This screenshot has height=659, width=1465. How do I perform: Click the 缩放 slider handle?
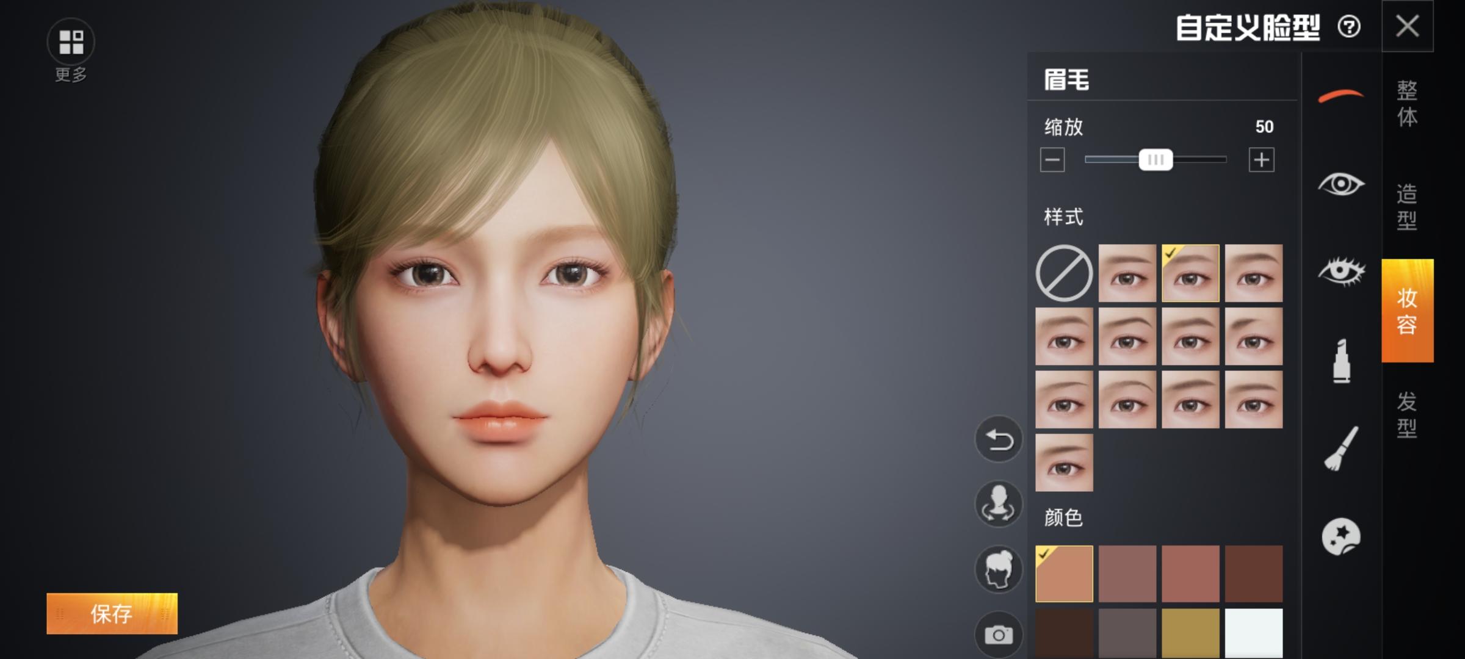[x=1156, y=160]
